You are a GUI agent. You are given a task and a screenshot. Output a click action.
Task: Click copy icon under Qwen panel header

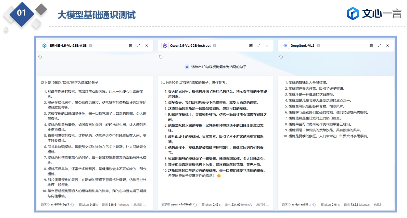click(x=161, y=57)
